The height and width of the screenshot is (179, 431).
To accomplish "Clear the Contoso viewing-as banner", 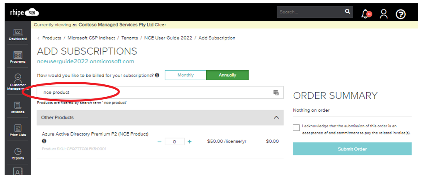I will click(160, 25).
